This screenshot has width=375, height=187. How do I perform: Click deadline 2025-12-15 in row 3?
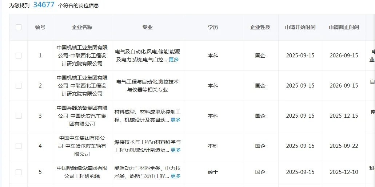[344, 115]
